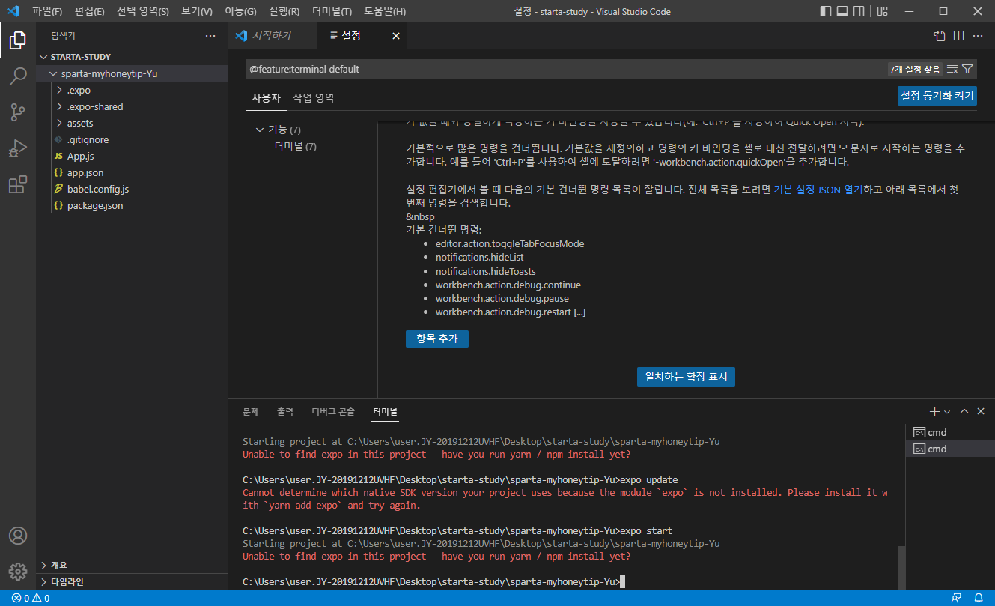Click the 설정 동기화 켜기 button
Image resolution: width=995 pixels, height=606 pixels.
937,96
